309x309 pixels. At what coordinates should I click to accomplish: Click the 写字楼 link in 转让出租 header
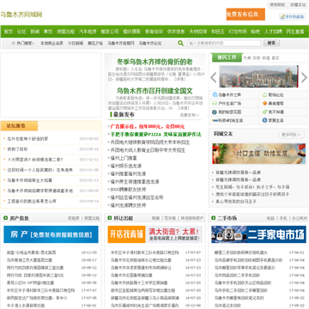point(170,218)
